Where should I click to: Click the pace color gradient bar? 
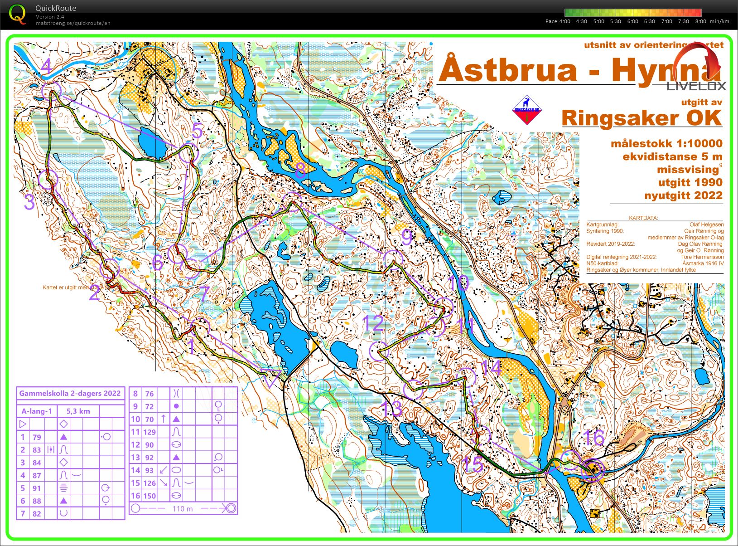click(633, 13)
